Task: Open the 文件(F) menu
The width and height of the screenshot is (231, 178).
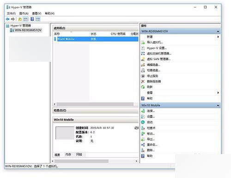Action: [x=11, y=13]
